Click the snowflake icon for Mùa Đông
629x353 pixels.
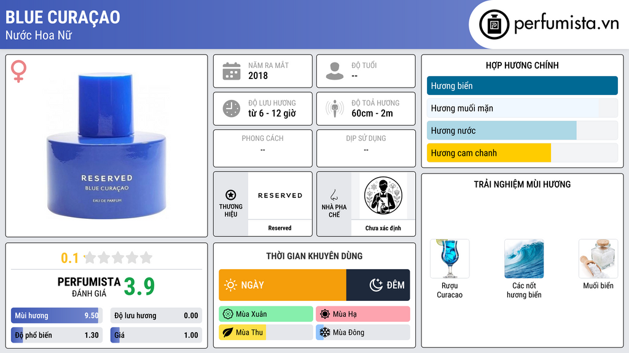[x=325, y=332]
